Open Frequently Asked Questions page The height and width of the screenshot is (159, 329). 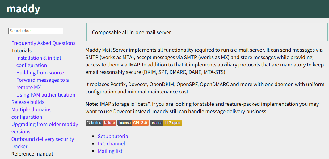43,43
